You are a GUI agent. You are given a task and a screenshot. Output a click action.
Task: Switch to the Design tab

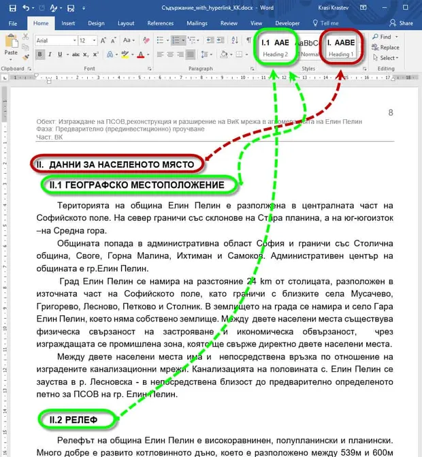pos(96,23)
